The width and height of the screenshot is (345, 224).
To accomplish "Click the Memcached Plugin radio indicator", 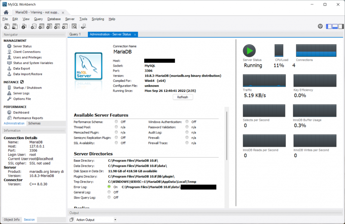I will (x=116, y=132).
